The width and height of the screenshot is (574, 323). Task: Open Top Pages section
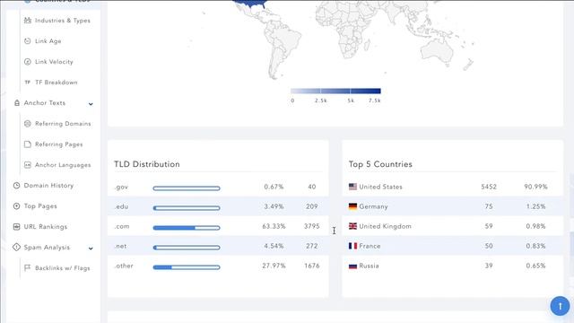click(40, 206)
